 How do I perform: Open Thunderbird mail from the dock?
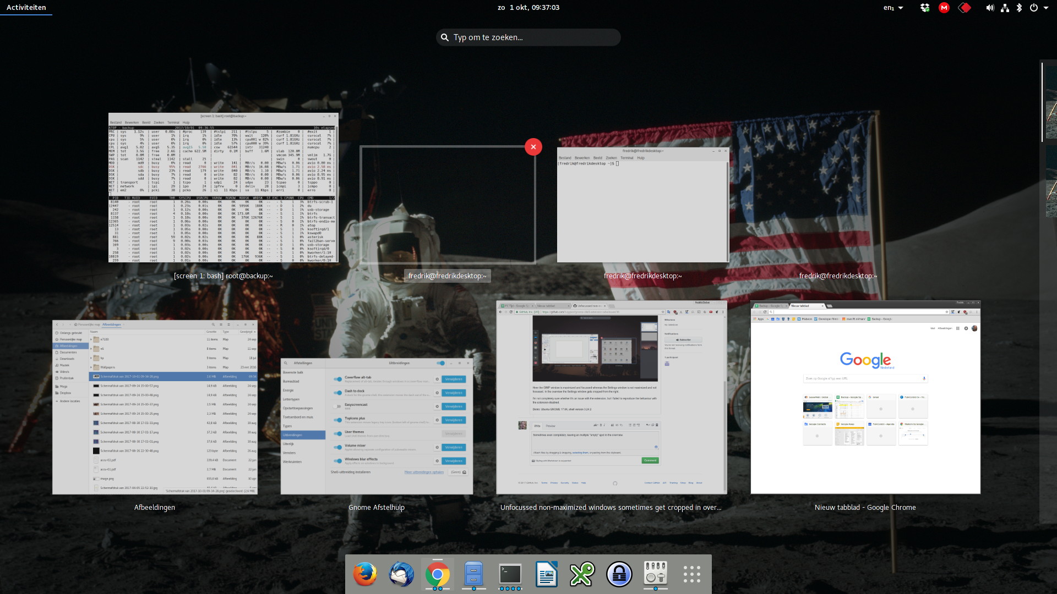pos(401,575)
